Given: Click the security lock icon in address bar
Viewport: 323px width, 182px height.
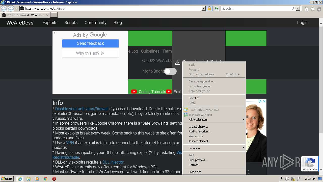Looking at the screenshot, I should click(x=209, y=8).
